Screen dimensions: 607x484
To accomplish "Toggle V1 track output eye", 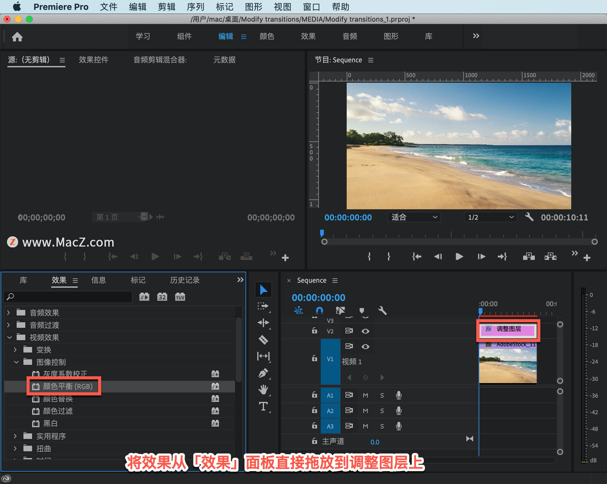I will 365,347.
